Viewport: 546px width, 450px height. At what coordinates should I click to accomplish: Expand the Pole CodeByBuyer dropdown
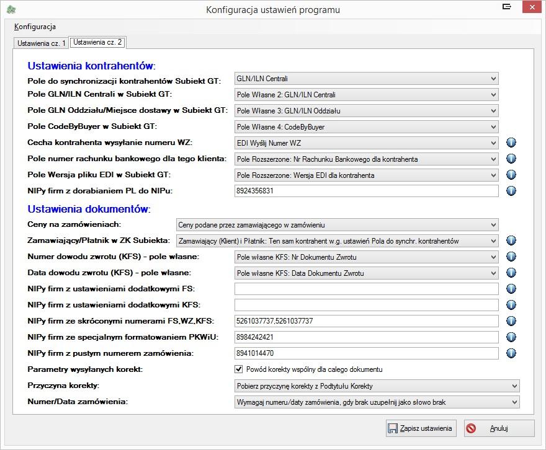(x=366, y=127)
